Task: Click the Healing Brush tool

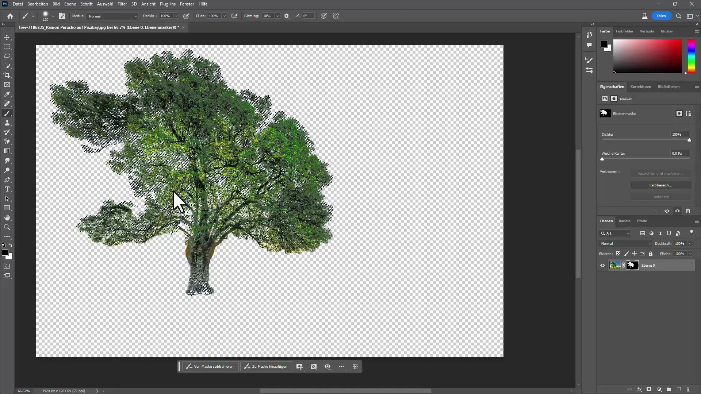Action: click(x=7, y=104)
